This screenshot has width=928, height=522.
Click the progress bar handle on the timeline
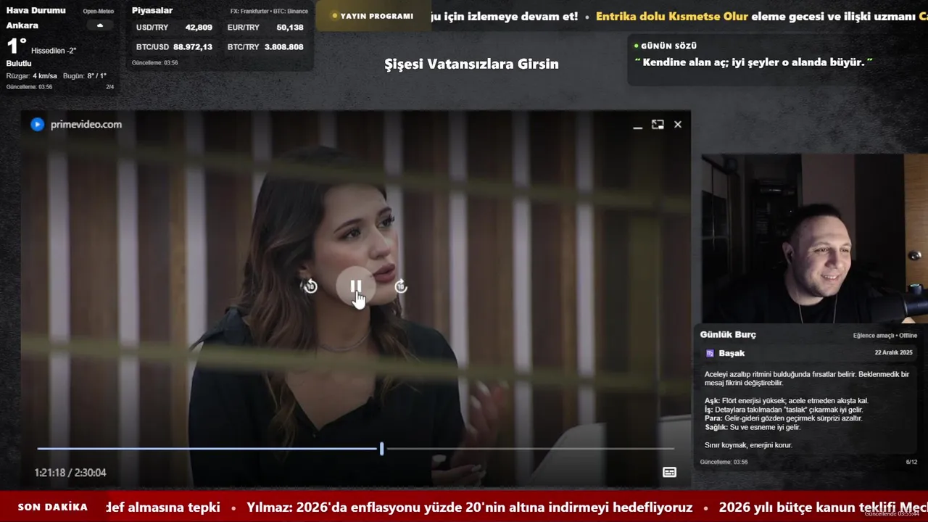381,449
